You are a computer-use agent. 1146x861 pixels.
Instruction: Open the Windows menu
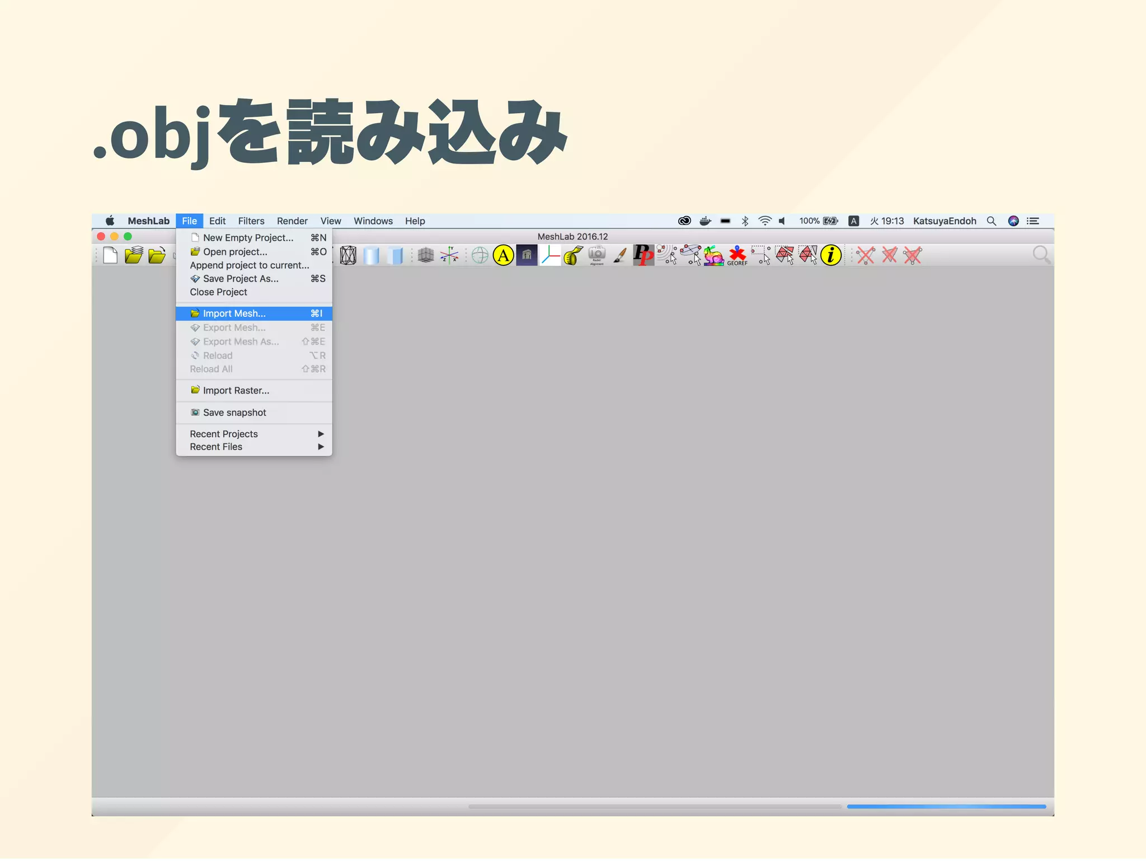click(373, 221)
